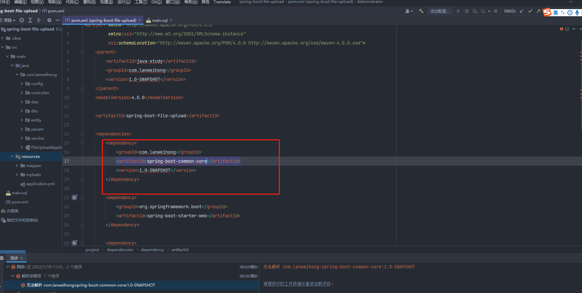Screen dimensions: 582x293
Task: Click Expand All in project panel
Action: point(30,20)
